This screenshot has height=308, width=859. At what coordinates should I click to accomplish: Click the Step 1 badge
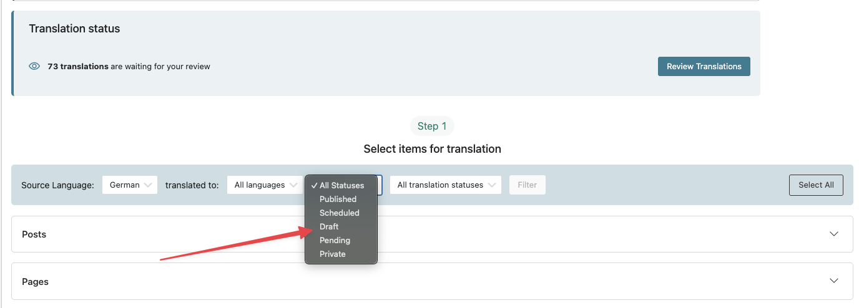click(x=432, y=126)
